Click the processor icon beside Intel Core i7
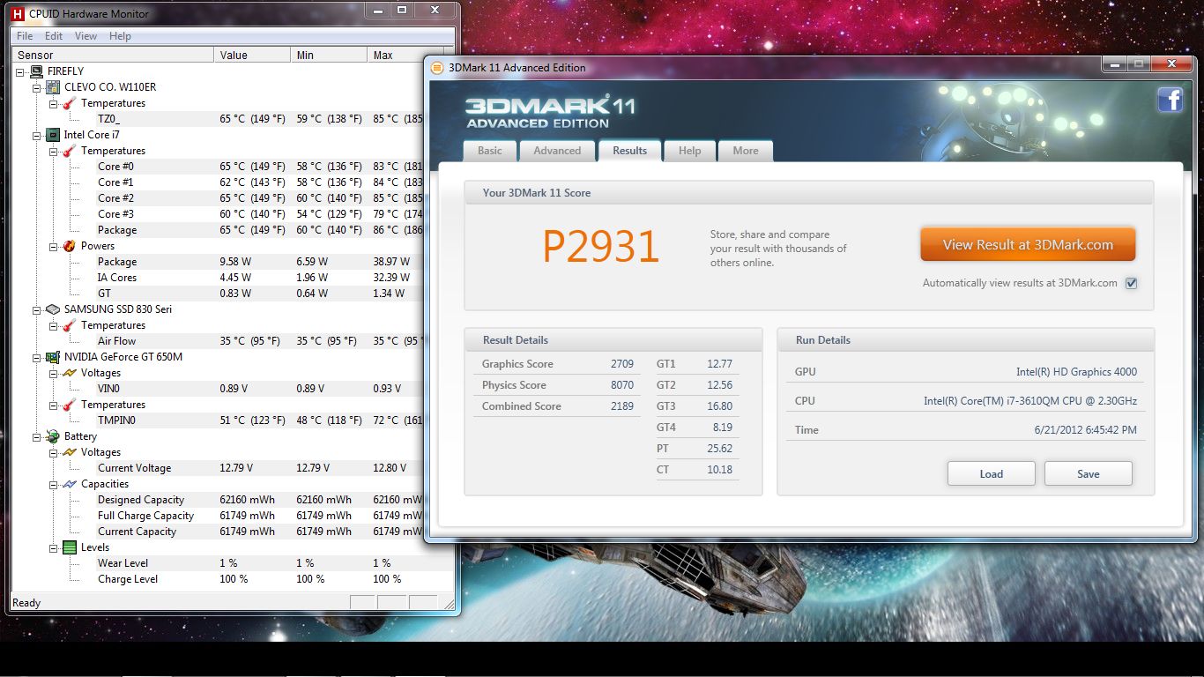This screenshot has width=1204, height=677. pyautogui.click(x=53, y=135)
